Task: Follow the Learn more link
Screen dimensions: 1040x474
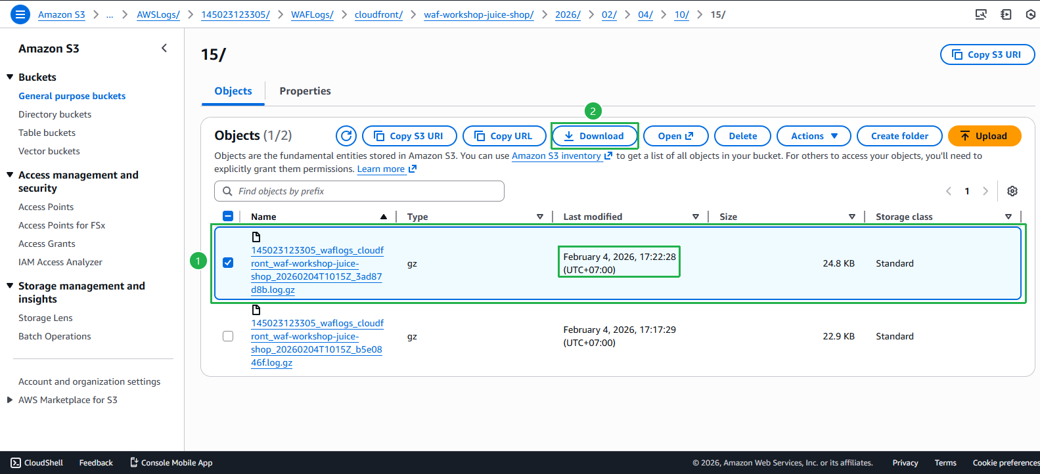Action: point(387,169)
